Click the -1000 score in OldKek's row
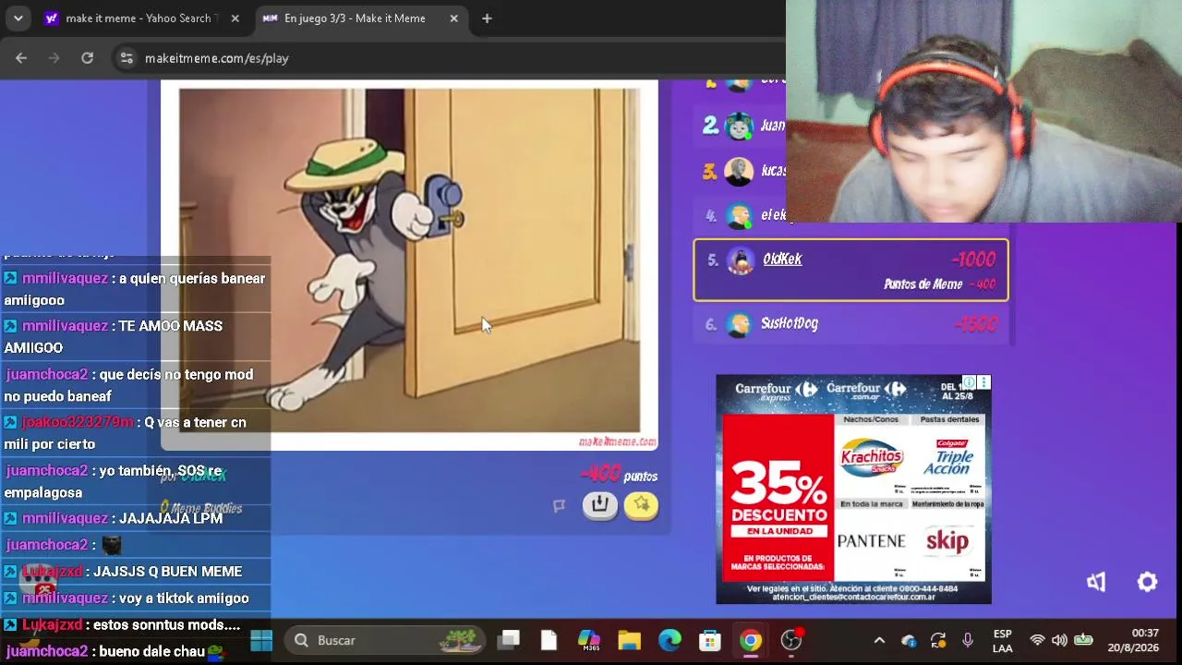1182x665 pixels. [x=973, y=260]
